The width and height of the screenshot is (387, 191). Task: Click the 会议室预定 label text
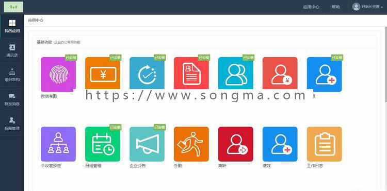click(51, 166)
